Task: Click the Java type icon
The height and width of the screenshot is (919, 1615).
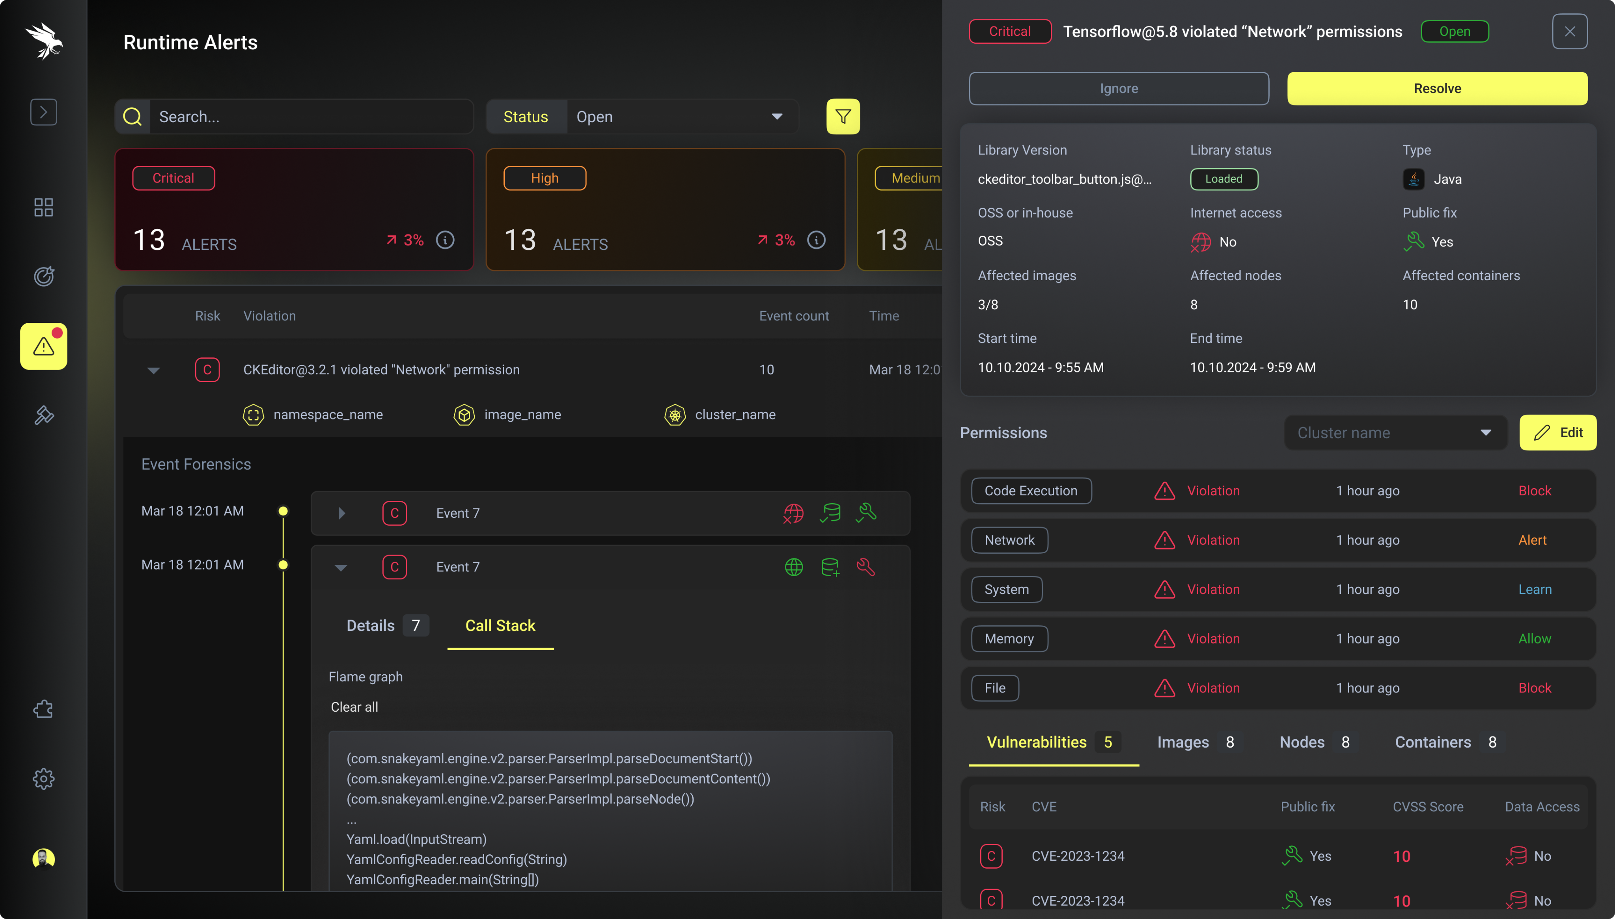Action: tap(1414, 179)
